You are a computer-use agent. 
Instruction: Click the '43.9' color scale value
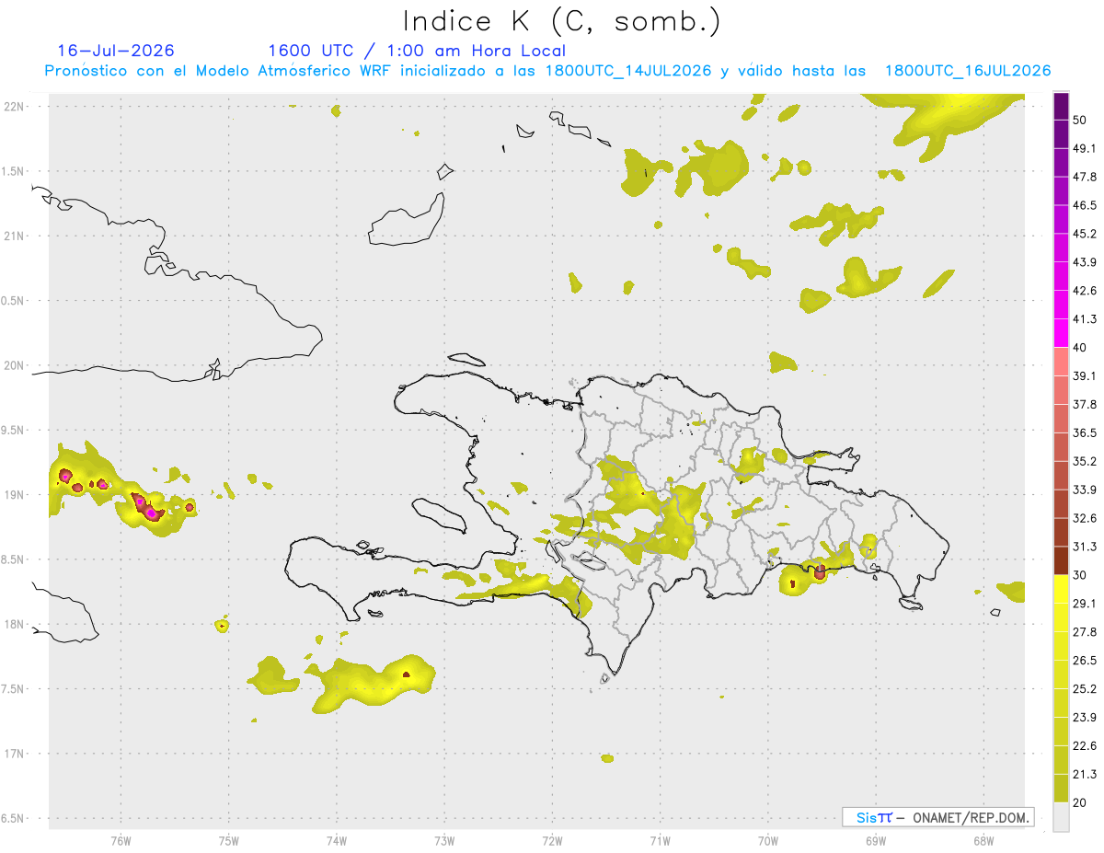(1085, 262)
